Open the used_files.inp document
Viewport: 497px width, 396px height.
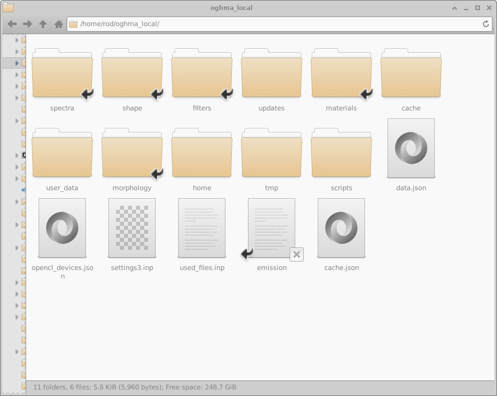point(202,227)
